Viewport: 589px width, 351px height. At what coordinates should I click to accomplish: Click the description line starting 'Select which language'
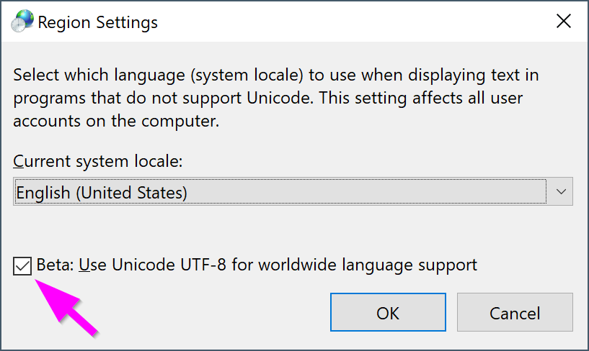pyautogui.click(x=276, y=75)
